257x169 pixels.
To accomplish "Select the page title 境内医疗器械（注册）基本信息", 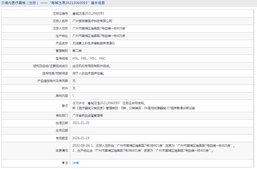I will click(x=54, y=3).
